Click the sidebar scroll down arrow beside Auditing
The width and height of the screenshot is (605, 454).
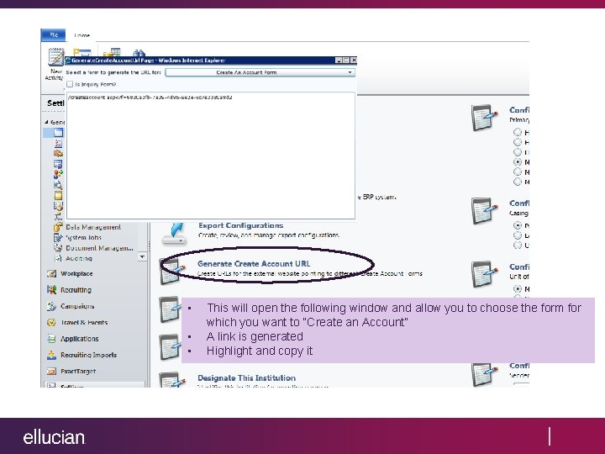point(142,256)
